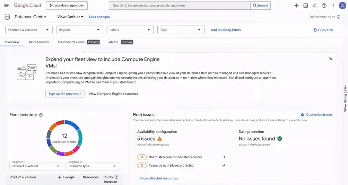348x185 pixels.
Task: Open the three-dot settings menu
Action: (x=333, y=6)
